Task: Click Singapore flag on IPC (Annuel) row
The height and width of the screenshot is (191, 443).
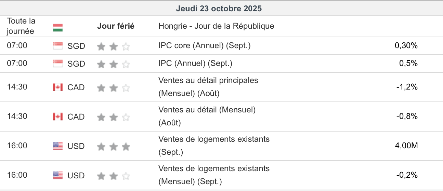Action: pos(58,64)
